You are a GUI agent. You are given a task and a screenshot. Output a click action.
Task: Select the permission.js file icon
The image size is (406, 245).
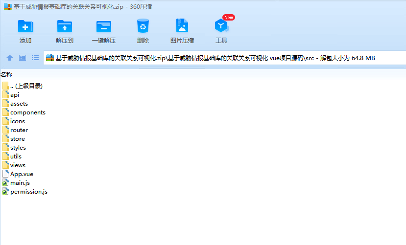click(x=5, y=192)
